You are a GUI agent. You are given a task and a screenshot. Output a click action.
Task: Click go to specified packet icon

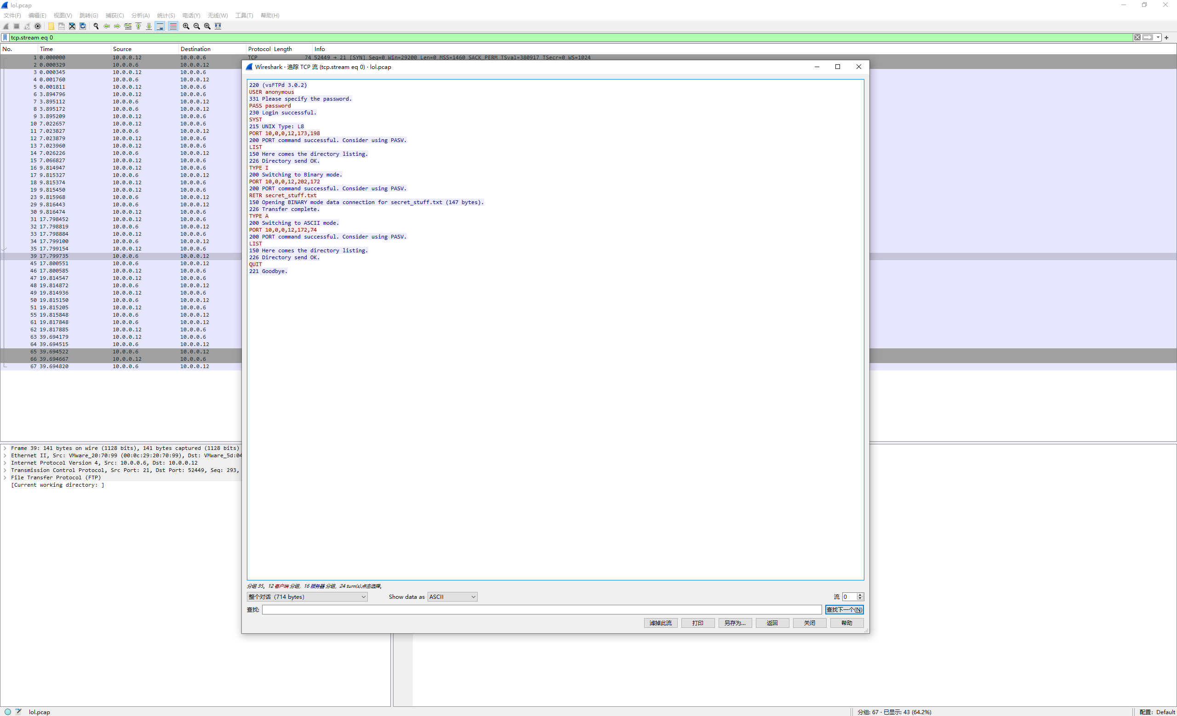pos(127,26)
